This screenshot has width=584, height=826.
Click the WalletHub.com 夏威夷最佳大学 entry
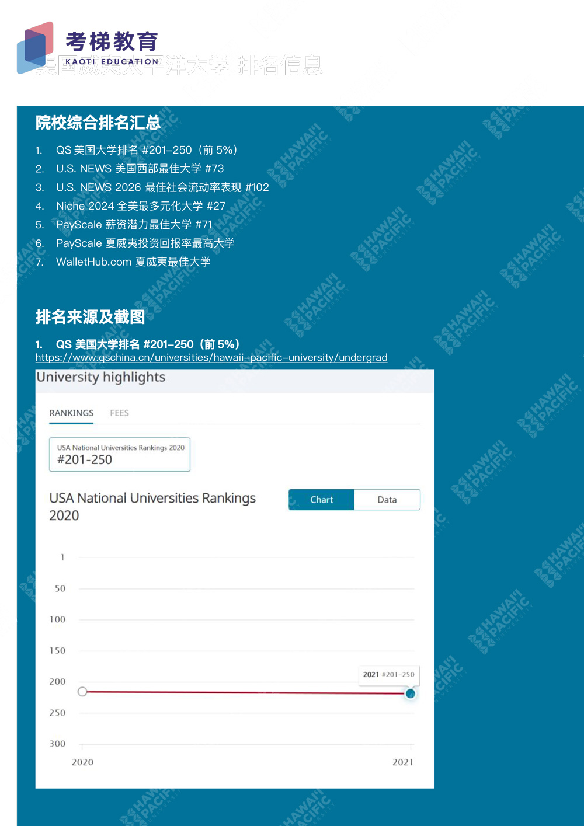(x=133, y=262)
